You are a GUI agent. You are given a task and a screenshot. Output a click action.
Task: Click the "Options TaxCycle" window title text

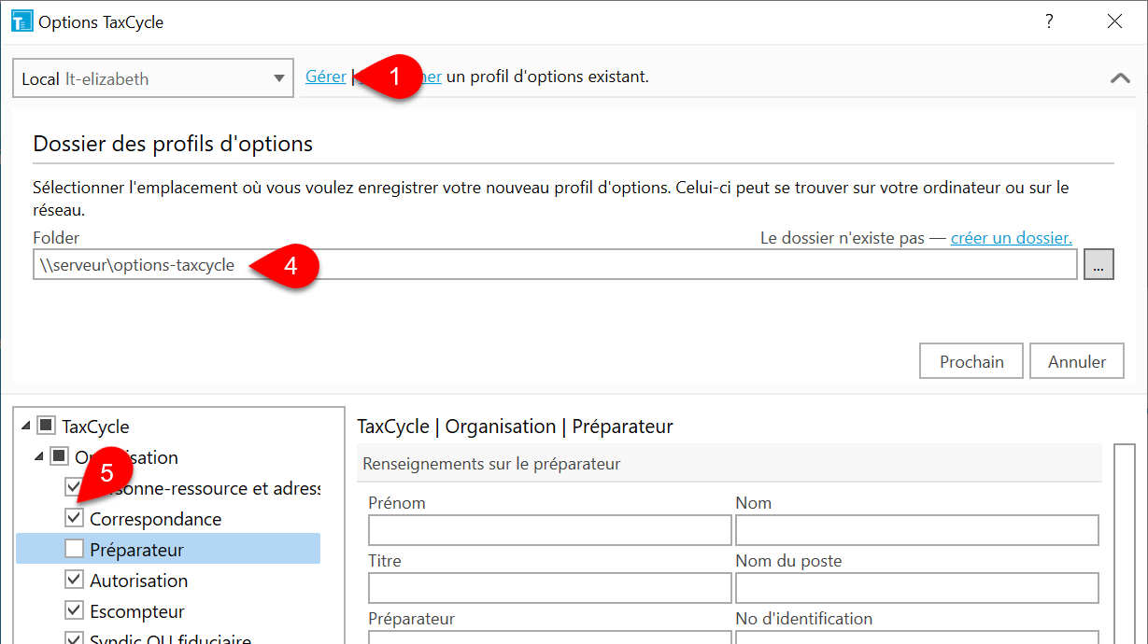pyautogui.click(x=101, y=21)
